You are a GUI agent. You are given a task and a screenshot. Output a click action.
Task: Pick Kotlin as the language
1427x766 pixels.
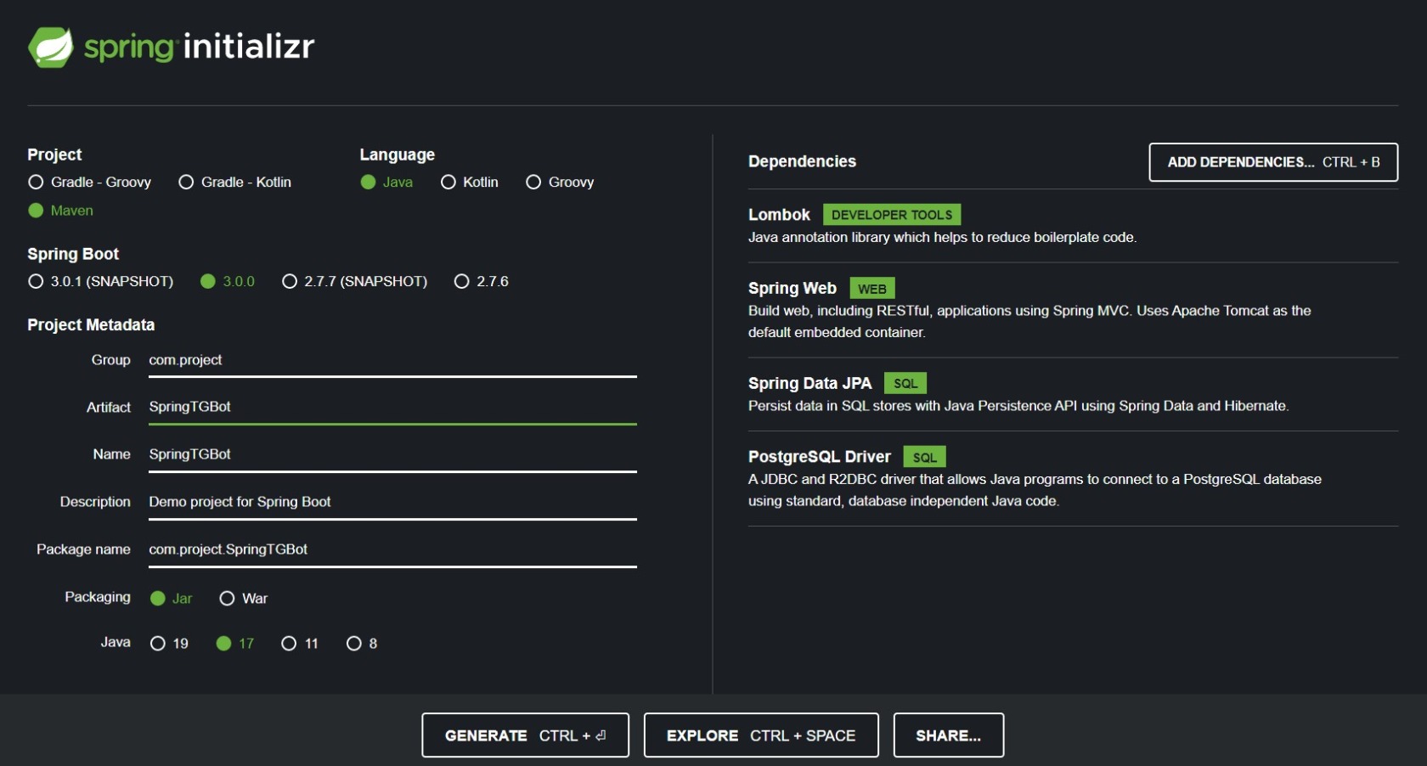448,183
